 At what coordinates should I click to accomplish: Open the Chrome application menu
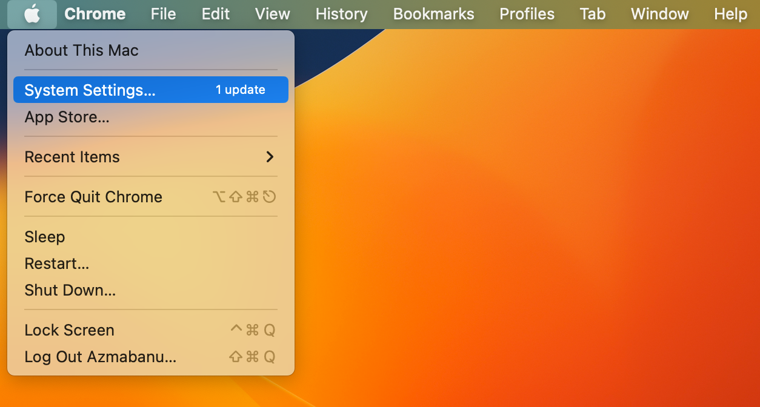pyautogui.click(x=95, y=13)
